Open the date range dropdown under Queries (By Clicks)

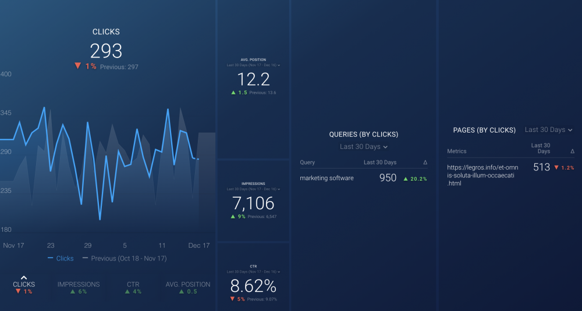pos(364,146)
